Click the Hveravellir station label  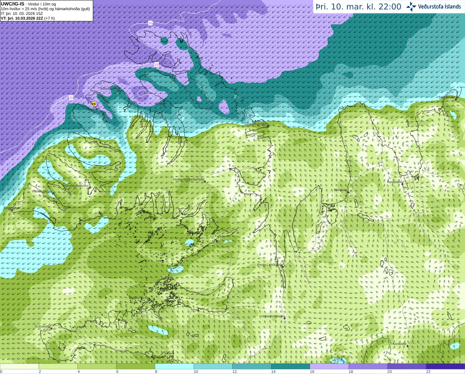pos(399,343)
